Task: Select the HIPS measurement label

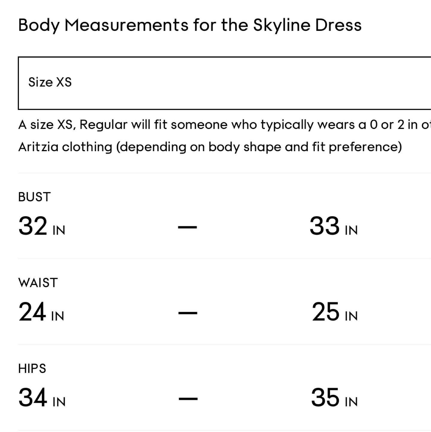Action: pyautogui.click(x=32, y=368)
